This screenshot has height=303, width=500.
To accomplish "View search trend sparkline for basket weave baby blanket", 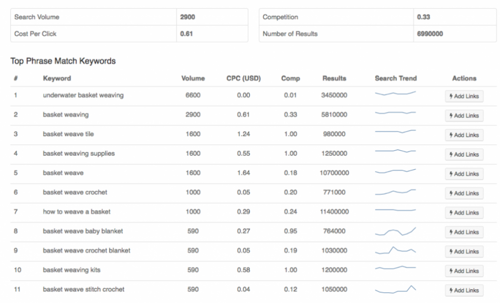I will click(395, 232).
